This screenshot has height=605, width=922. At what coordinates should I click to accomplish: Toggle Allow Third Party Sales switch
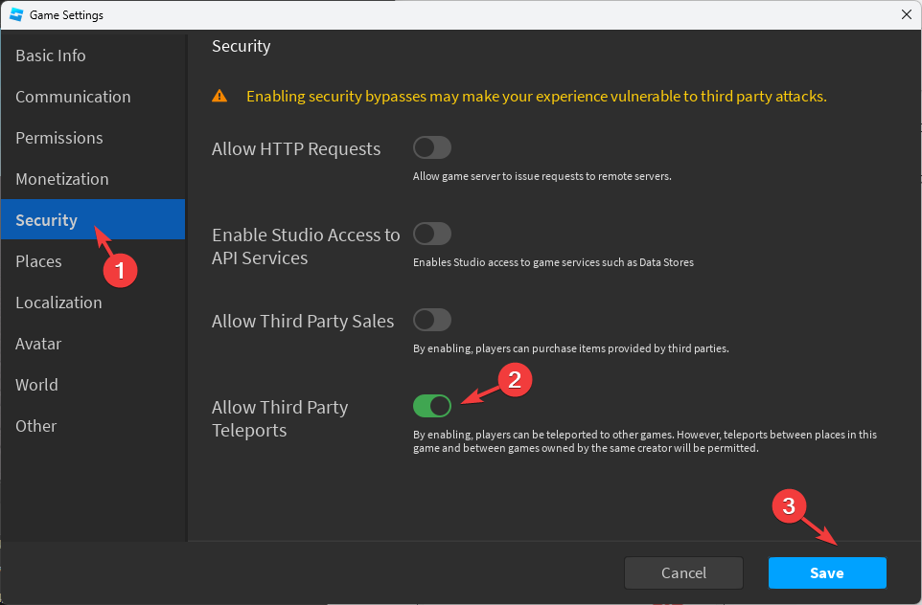click(431, 320)
